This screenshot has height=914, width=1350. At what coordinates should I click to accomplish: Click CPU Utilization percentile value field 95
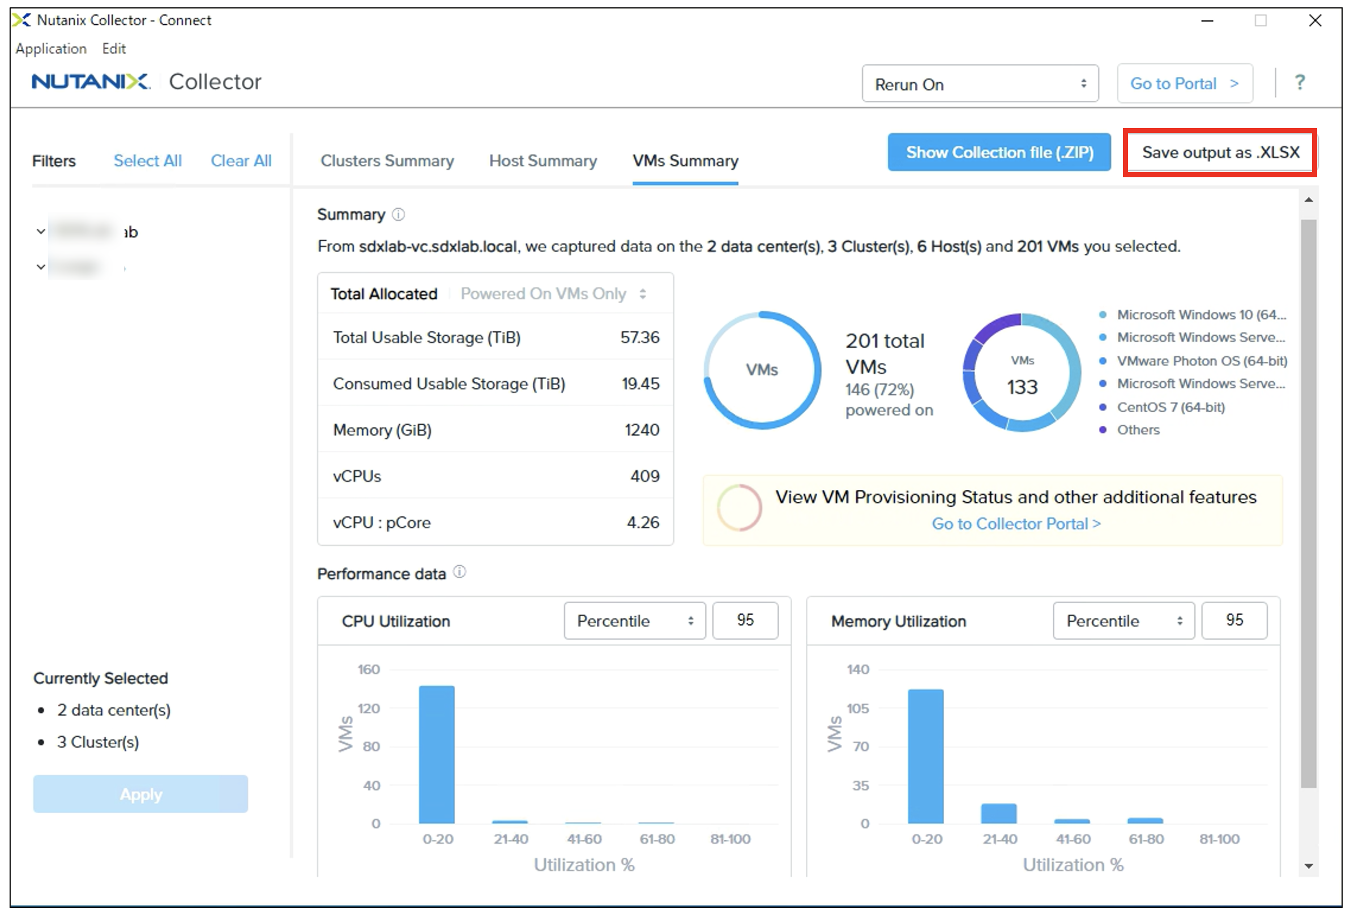click(x=745, y=621)
